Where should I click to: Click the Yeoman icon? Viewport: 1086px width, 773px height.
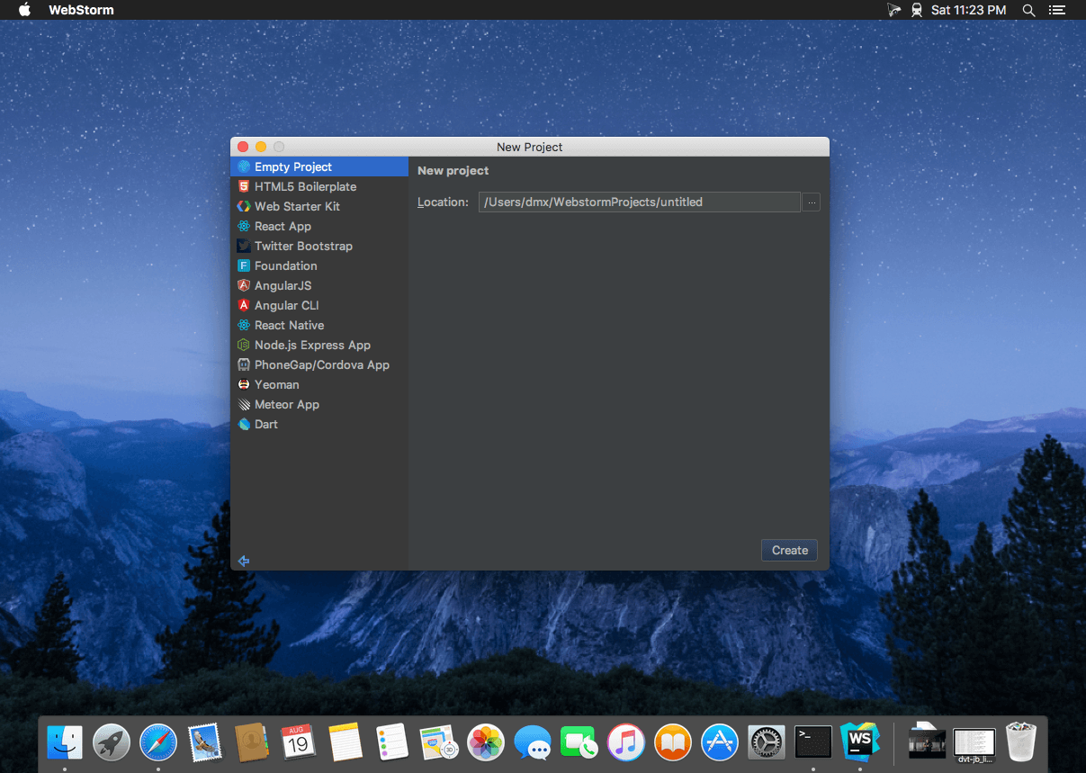tap(243, 384)
